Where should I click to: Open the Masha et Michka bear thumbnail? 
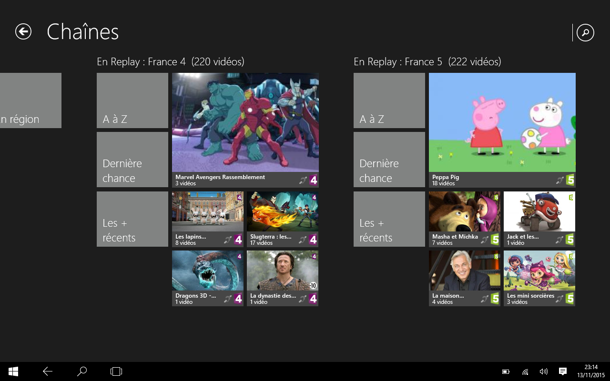pyautogui.click(x=465, y=212)
